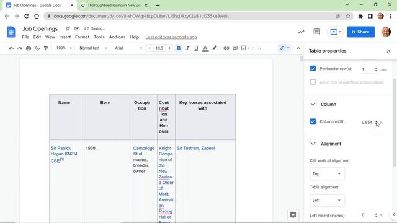Open the File menu
Image resolution: width=397 pixels, height=223 pixels.
pyautogui.click(x=25, y=37)
